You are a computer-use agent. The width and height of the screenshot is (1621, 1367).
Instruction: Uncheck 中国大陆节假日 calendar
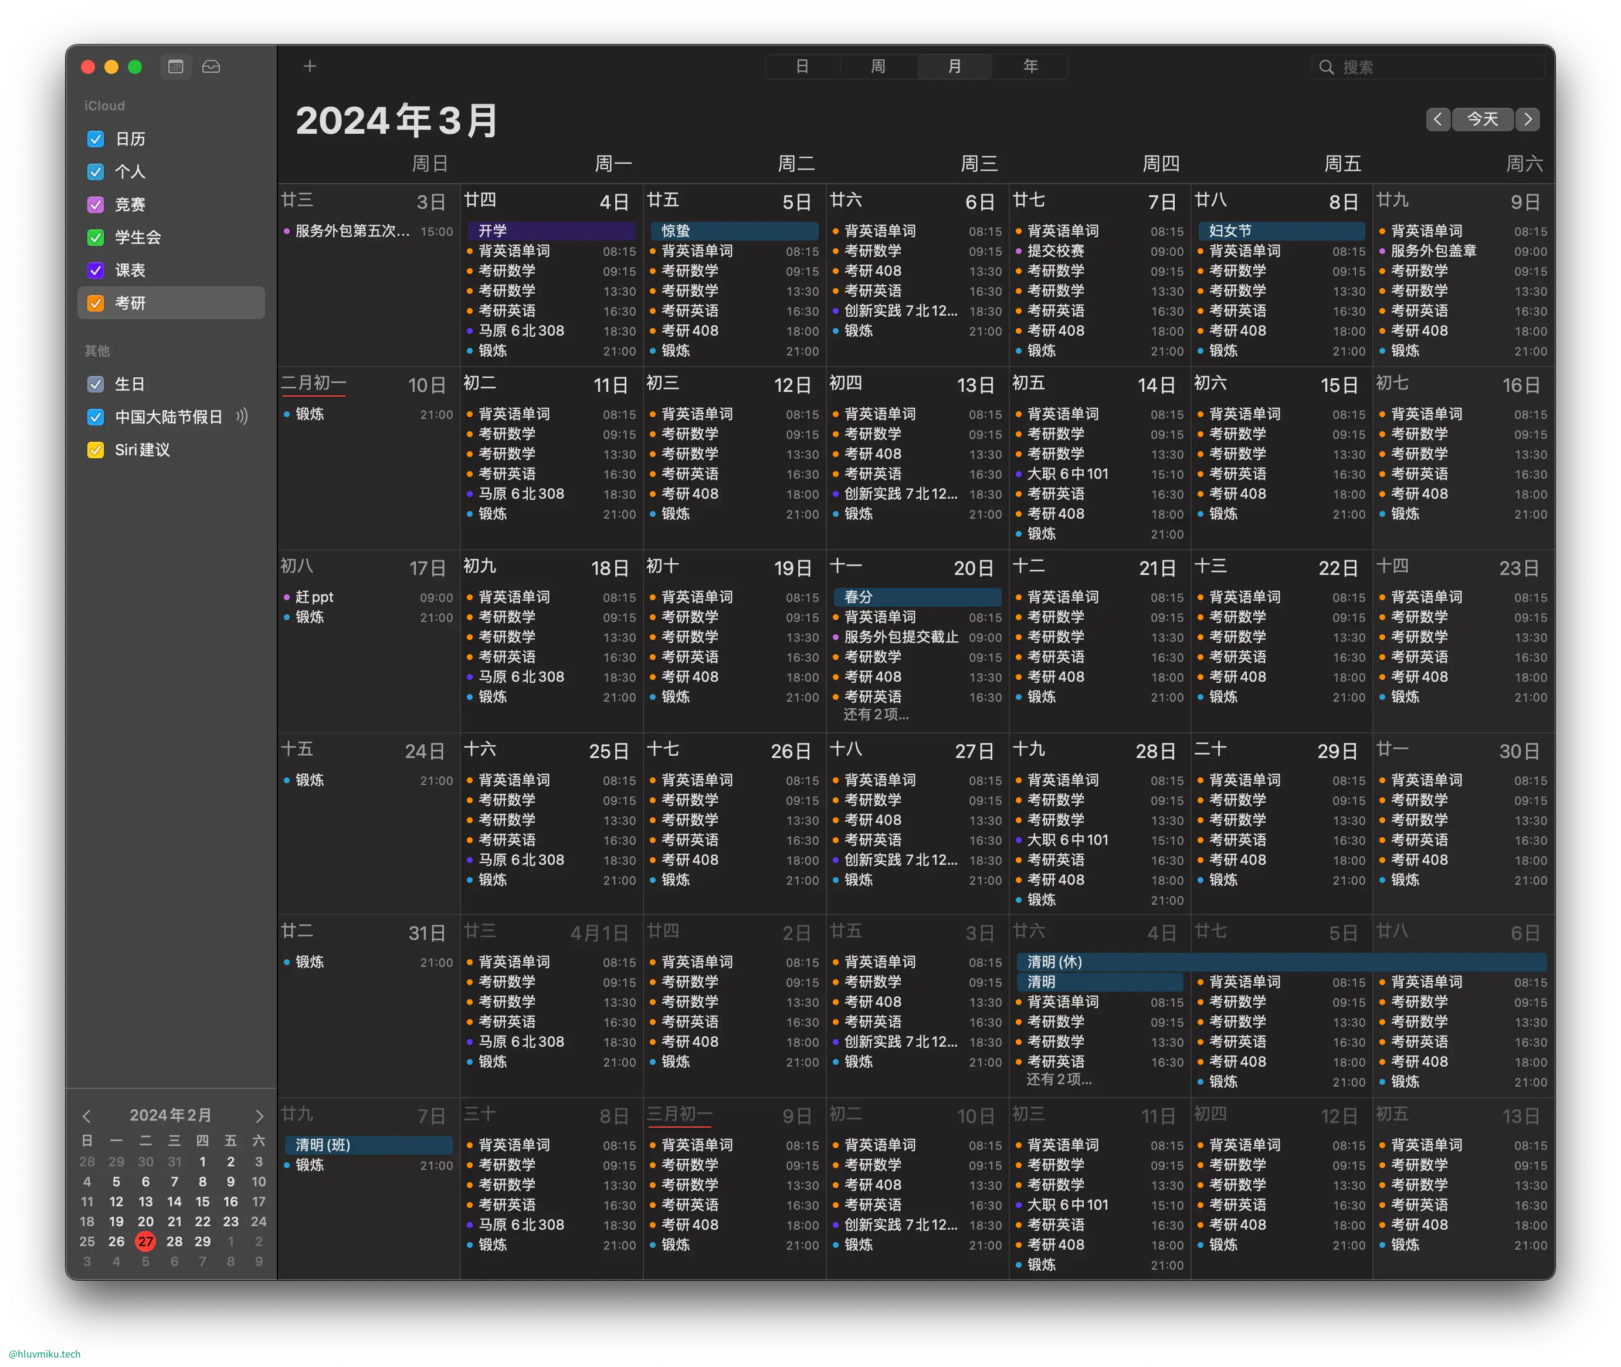pyautogui.click(x=96, y=417)
